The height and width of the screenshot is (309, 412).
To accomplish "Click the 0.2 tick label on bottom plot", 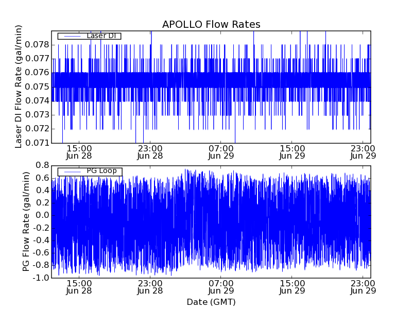I will point(42,203).
